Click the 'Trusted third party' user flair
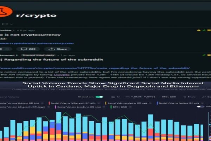This screenshot has width=211, height=141. point(39,55)
